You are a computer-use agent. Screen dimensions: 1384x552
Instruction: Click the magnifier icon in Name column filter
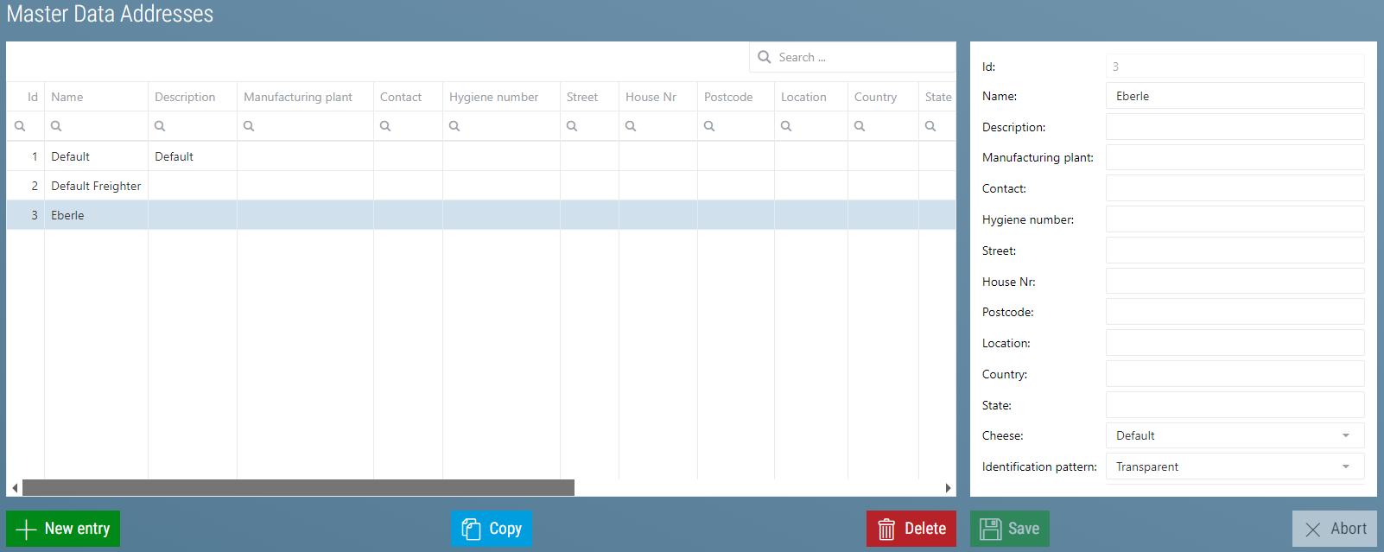pyautogui.click(x=56, y=126)
